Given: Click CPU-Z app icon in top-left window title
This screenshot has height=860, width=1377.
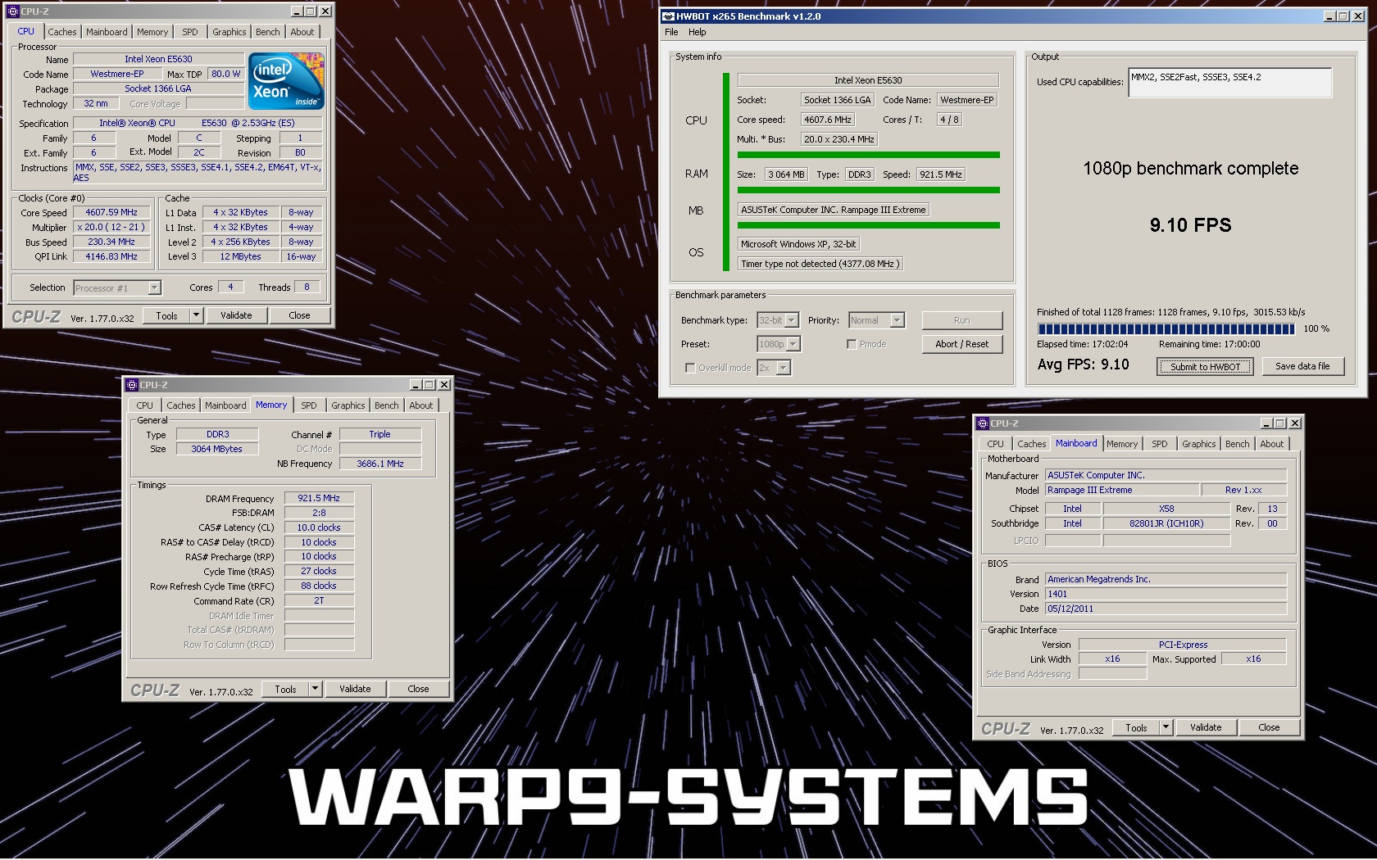Looking at the screenshot, I should click(x=12, y=11).
